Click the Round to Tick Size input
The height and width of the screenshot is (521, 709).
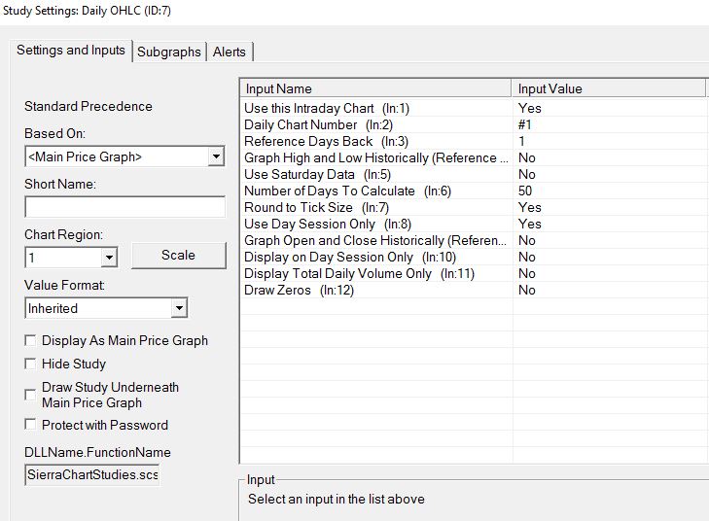click(x=376, y=208)
